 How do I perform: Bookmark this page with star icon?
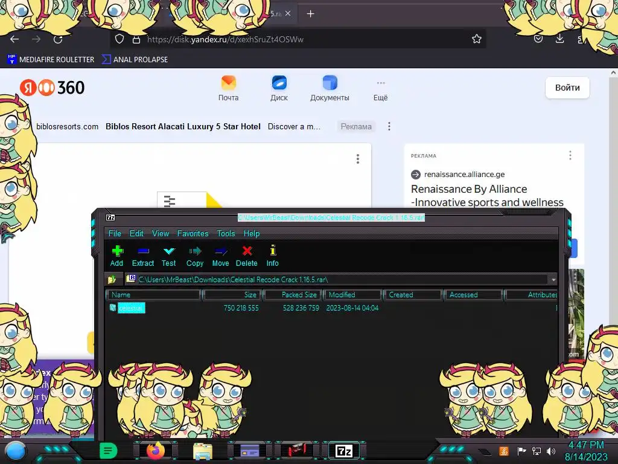477,39
